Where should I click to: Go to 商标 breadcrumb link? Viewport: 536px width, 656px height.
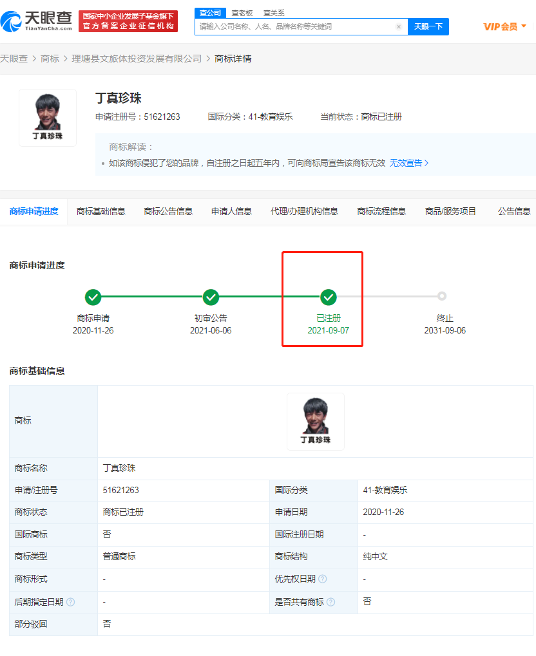(50, 59)
